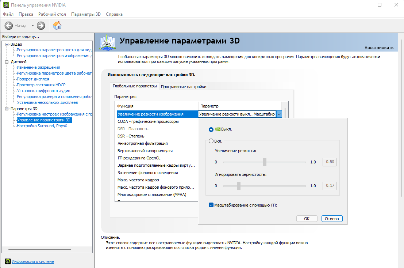Click the Back arrow icon

point(8,26)
